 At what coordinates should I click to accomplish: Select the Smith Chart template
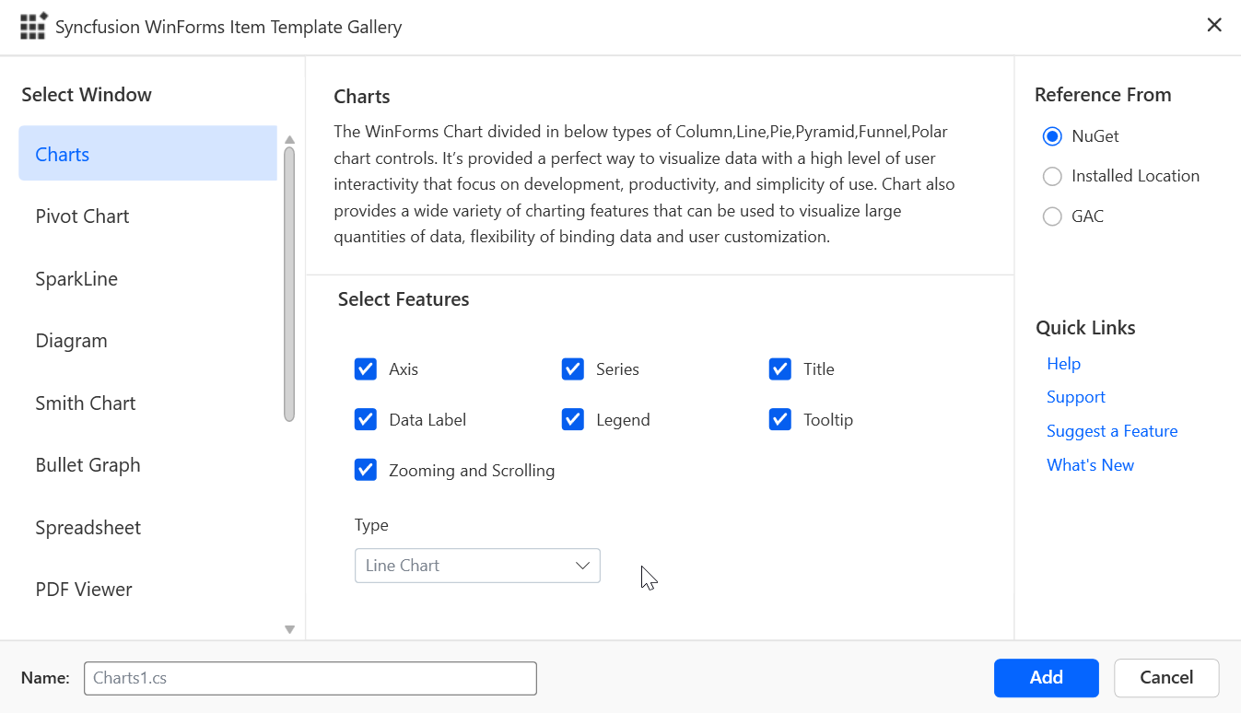coord(85,403)
